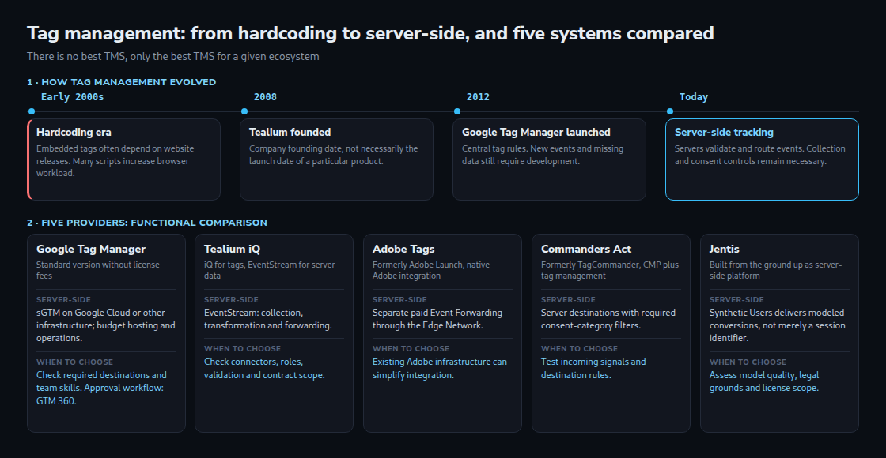886x458 pixels.
Task: Click 'iQ for tags, EventStream' description
Action: [270, 270]
